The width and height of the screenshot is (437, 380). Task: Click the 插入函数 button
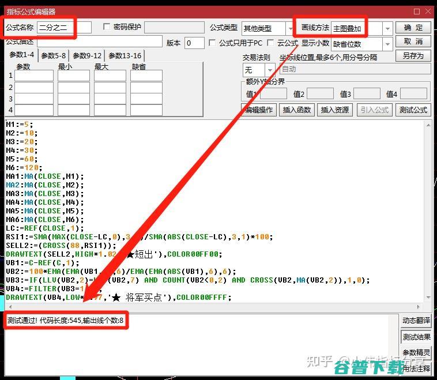pyautogui.click(x=296, y=110)
